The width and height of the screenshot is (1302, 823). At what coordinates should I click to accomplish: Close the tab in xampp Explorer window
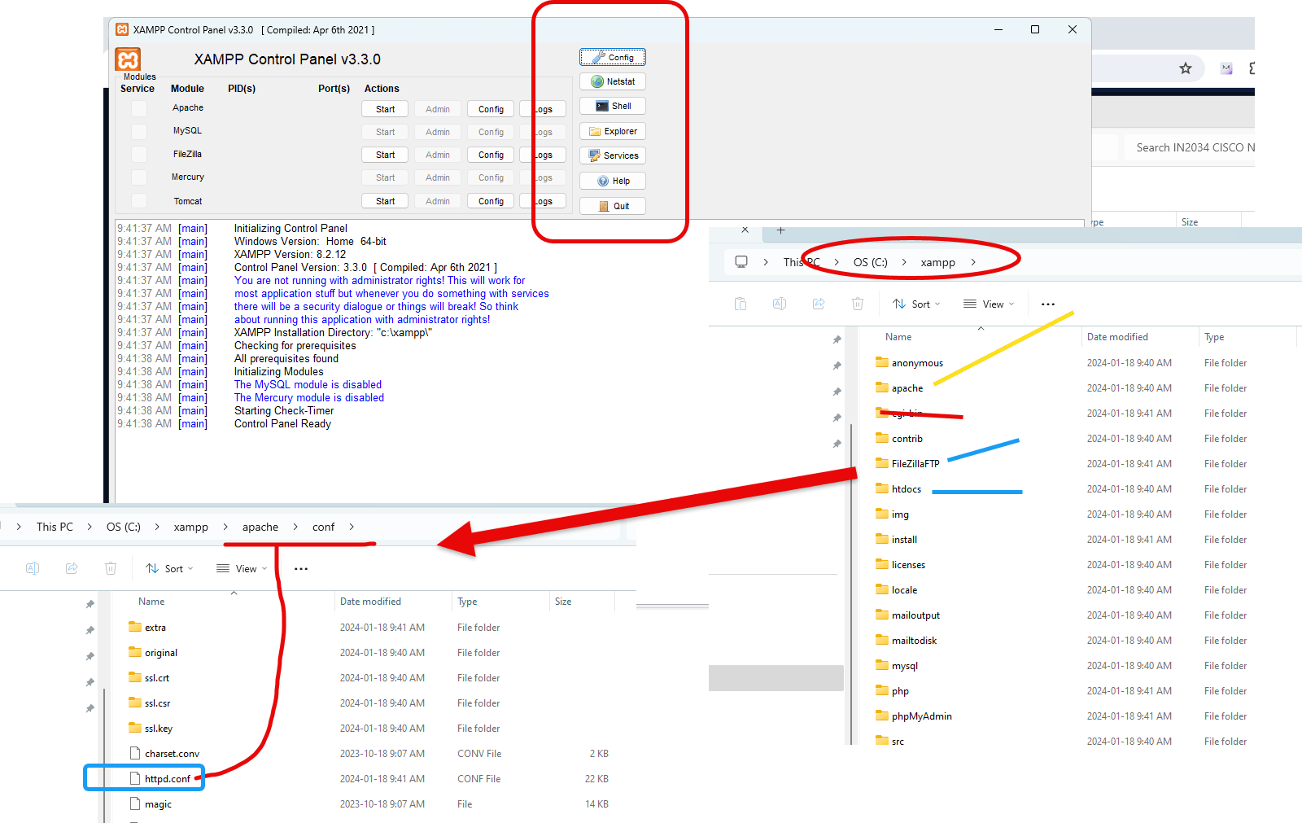pos(745,230)
